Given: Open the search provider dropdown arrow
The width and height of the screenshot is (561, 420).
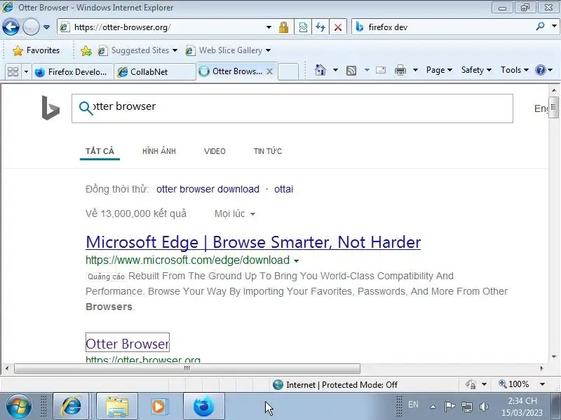Looking at the screenshot, I should click(554, 27).
